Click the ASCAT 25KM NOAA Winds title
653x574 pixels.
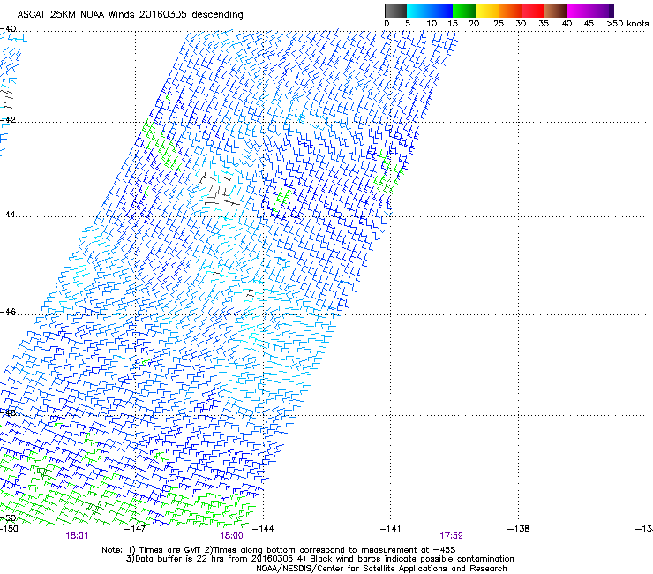tap(130, 14)
